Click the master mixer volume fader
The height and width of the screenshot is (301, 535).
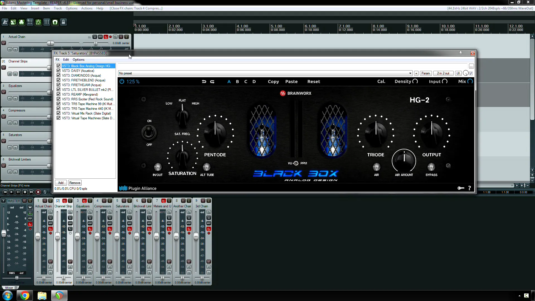(x=4, y=233)
